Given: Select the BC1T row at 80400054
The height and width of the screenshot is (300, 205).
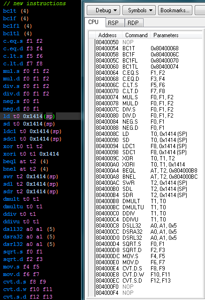Looking at the screenshot, I should (x=149, y=48).
